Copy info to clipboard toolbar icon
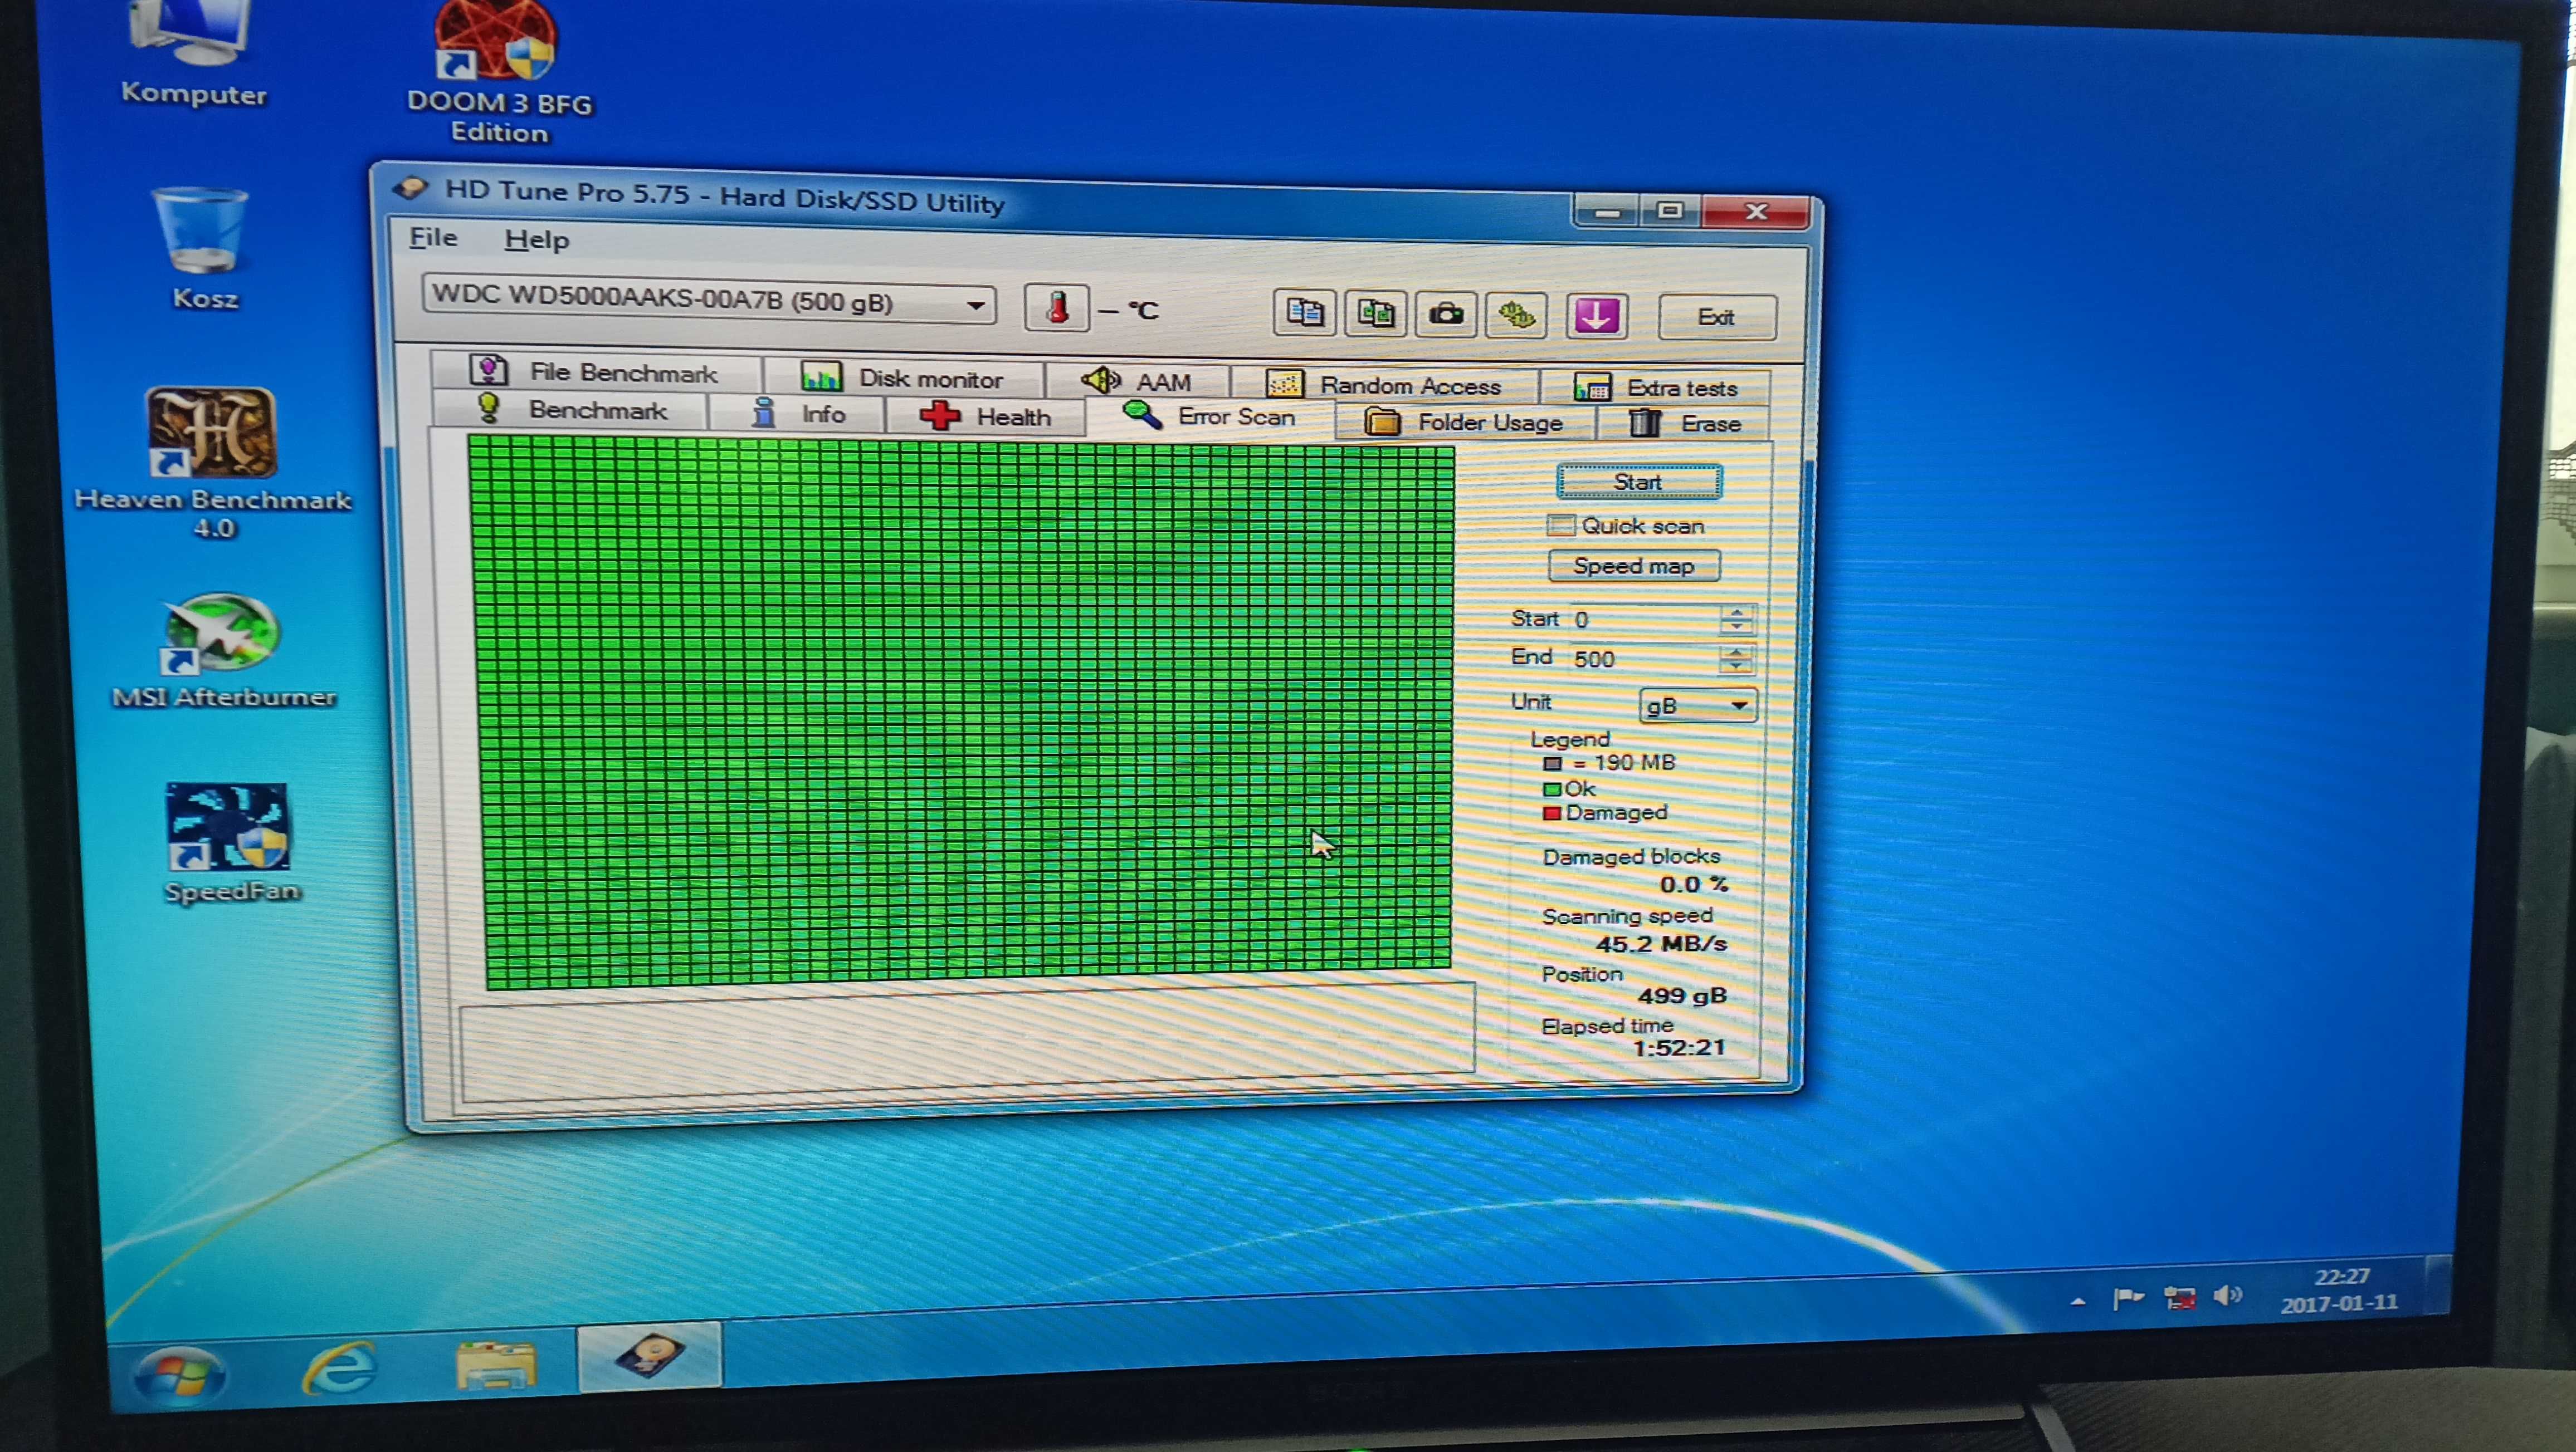Viewport: 2576px width, 1452px height. tap(1304, 314)
